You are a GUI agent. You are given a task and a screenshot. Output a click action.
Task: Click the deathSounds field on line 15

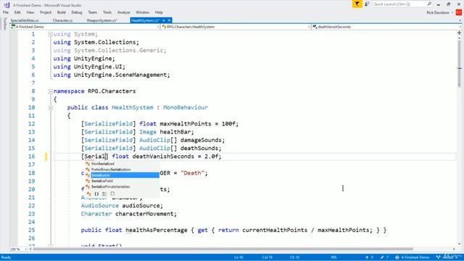[199, 148]
